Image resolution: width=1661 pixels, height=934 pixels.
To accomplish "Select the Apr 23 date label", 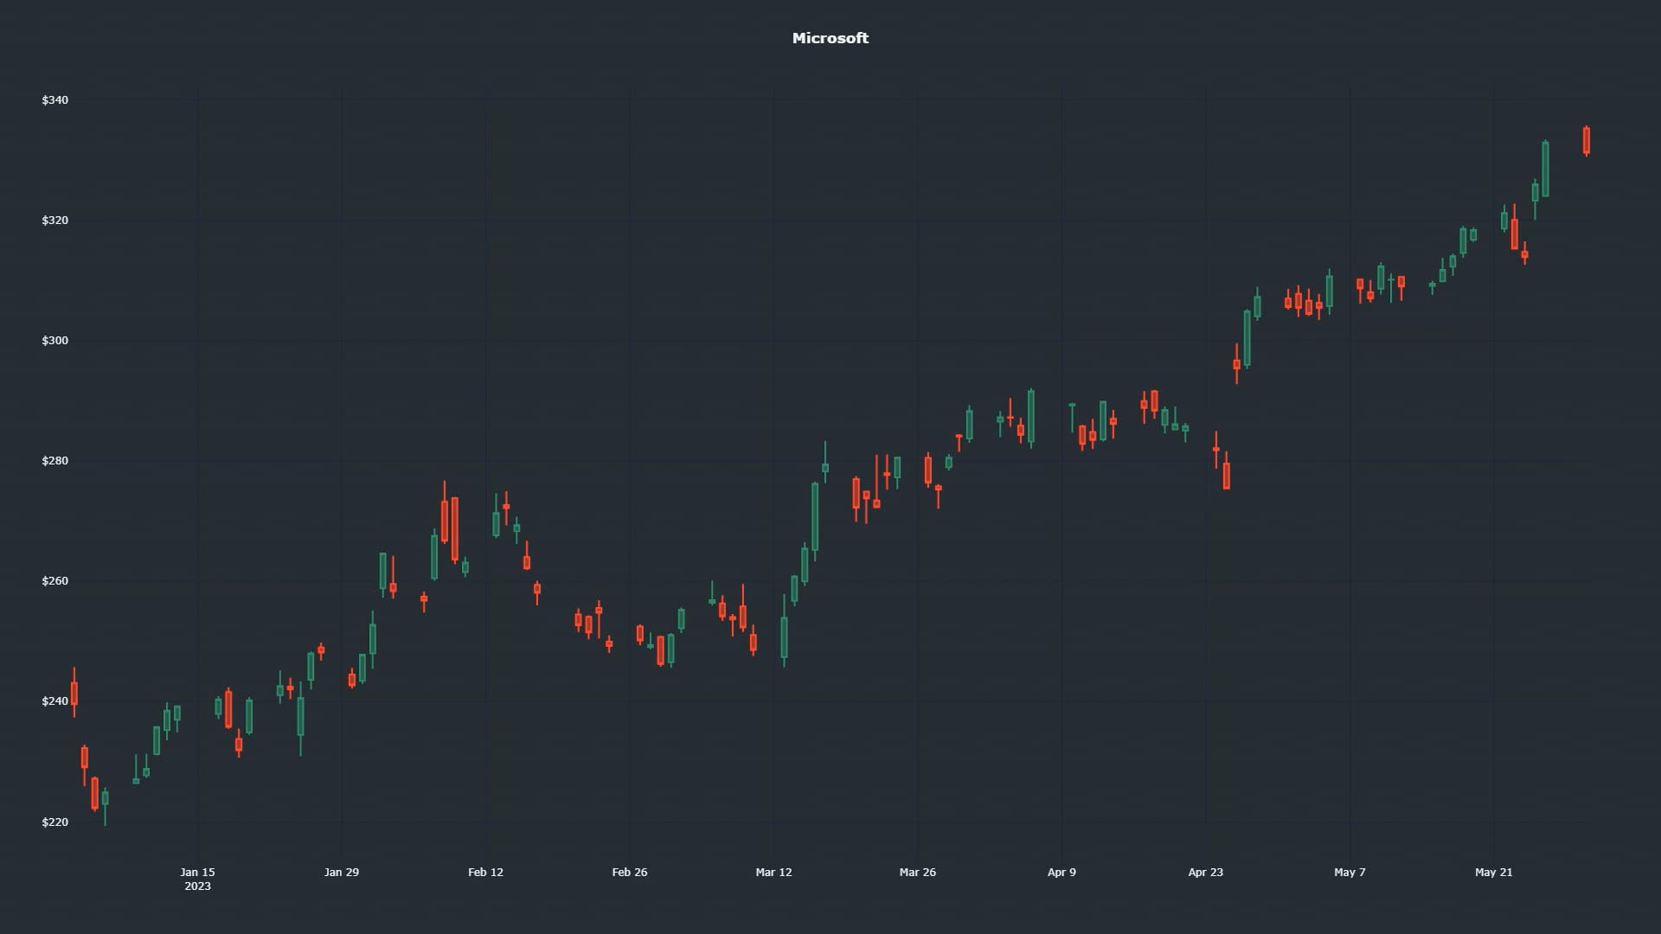I will [x=1205, y=872].
